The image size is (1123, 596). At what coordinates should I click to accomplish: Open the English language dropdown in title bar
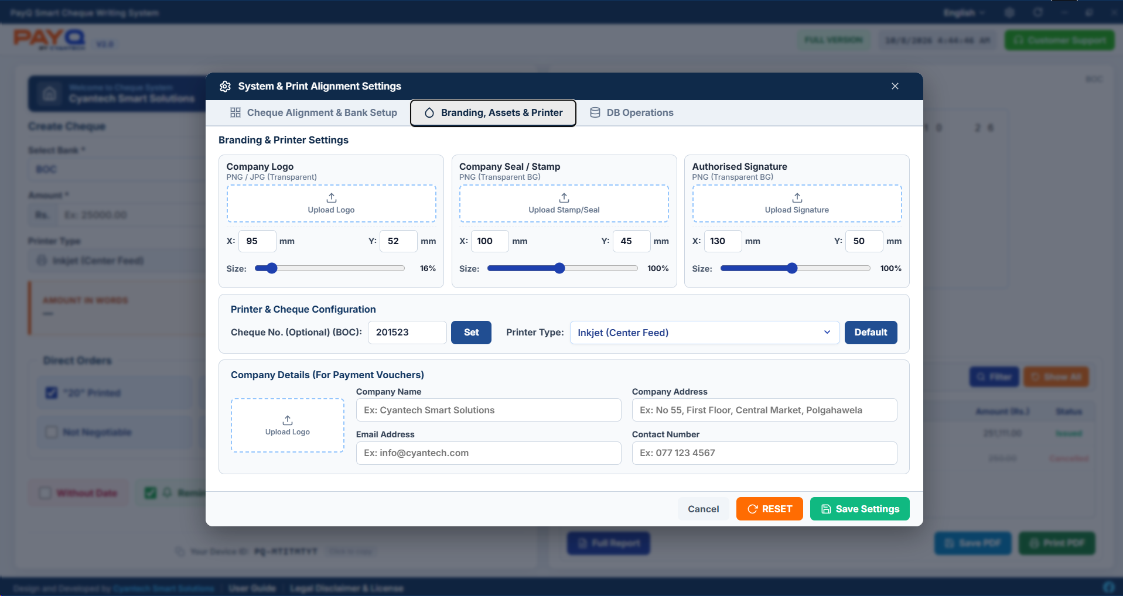point(964,12)
